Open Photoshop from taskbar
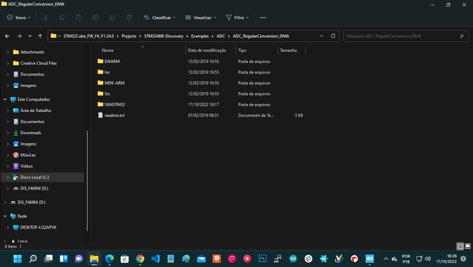This screenshot has width=473, height=267. point(262,258)
